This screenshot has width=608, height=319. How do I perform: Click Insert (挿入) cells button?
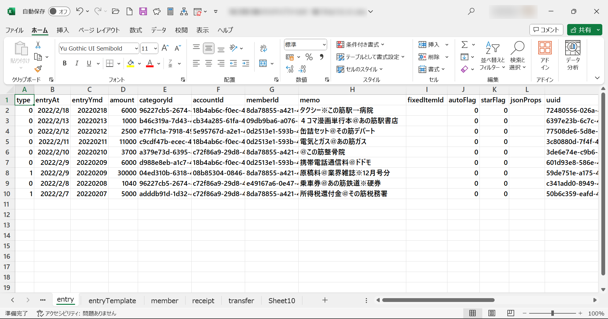429,45
